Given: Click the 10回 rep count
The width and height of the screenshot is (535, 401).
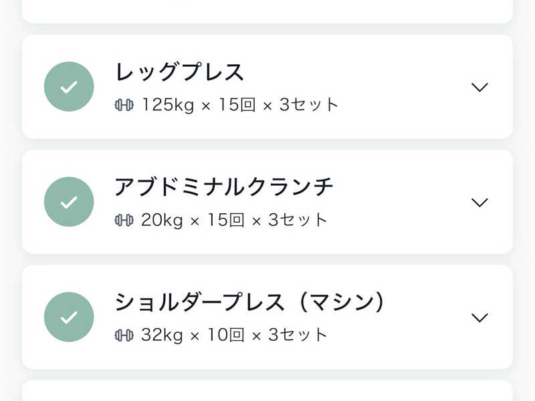Looking at the screenshot, I should [225, 335].
